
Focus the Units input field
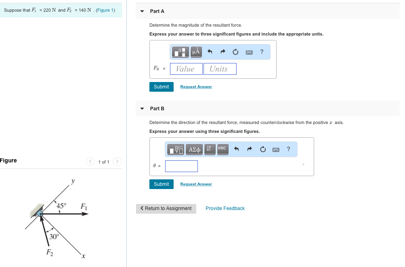click(x=220, y=69)
